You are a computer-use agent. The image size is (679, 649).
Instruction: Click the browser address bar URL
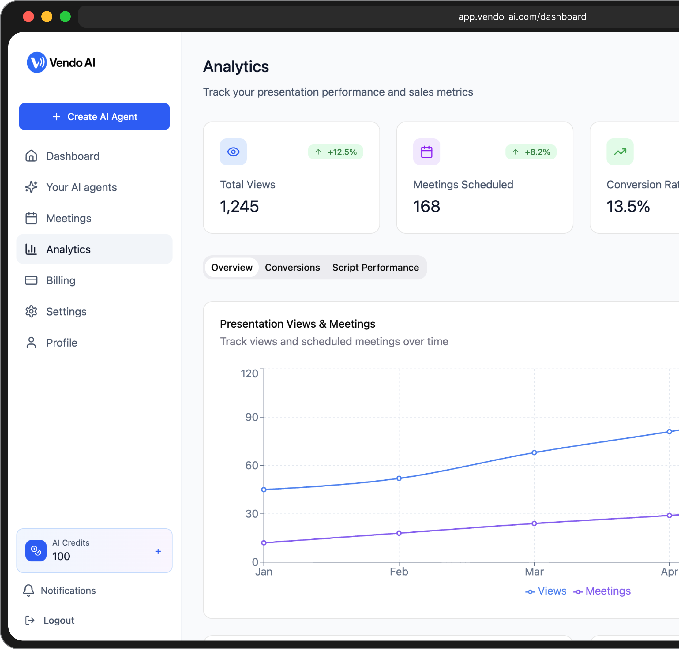(522, 17)
